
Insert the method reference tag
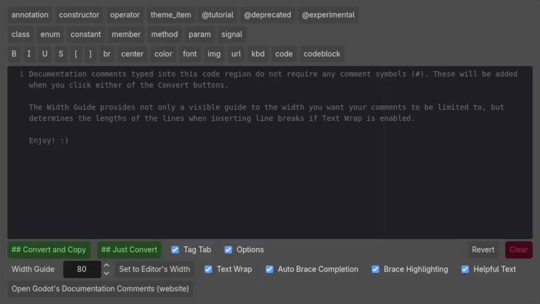(x=165, y=34)
